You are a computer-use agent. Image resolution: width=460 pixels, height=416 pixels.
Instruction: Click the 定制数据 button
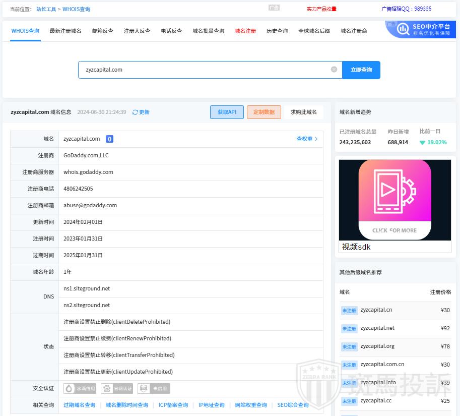point(264,112)
